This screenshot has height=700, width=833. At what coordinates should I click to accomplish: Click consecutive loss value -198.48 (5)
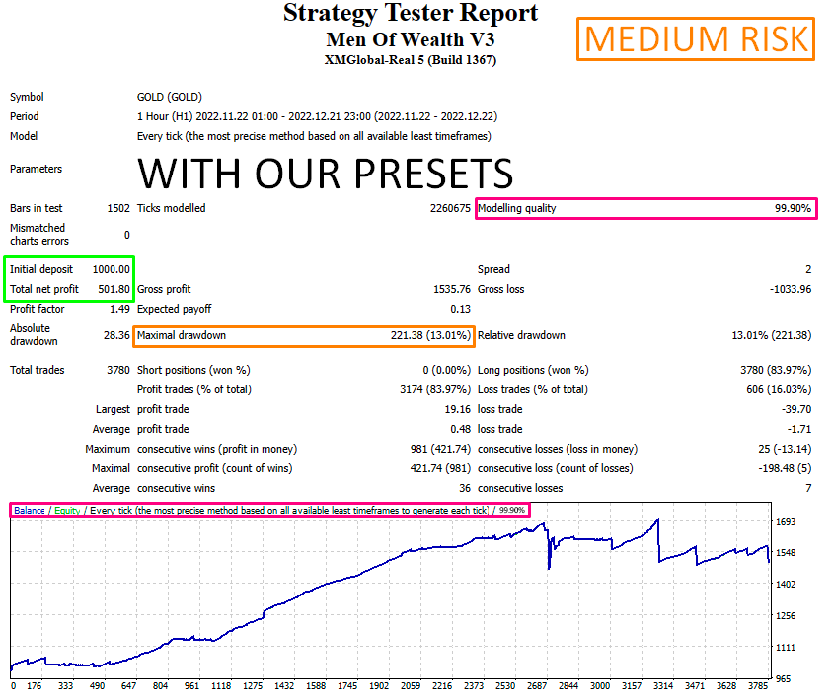(x=785, y=468)
